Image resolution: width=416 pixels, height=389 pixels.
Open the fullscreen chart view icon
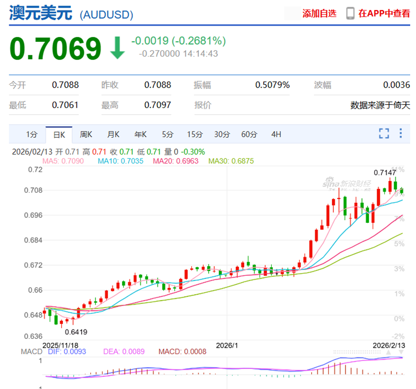(x=384, y=134)
